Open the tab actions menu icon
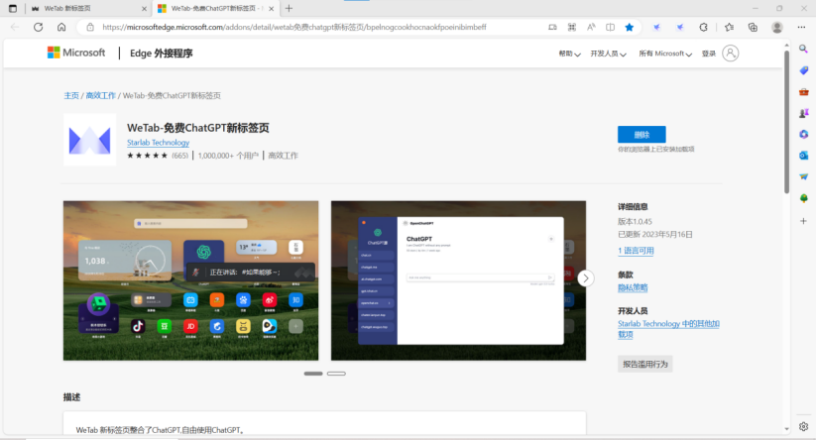Image resolution: width=817 pixels, height=440 pixels. (x=13, y=8)
